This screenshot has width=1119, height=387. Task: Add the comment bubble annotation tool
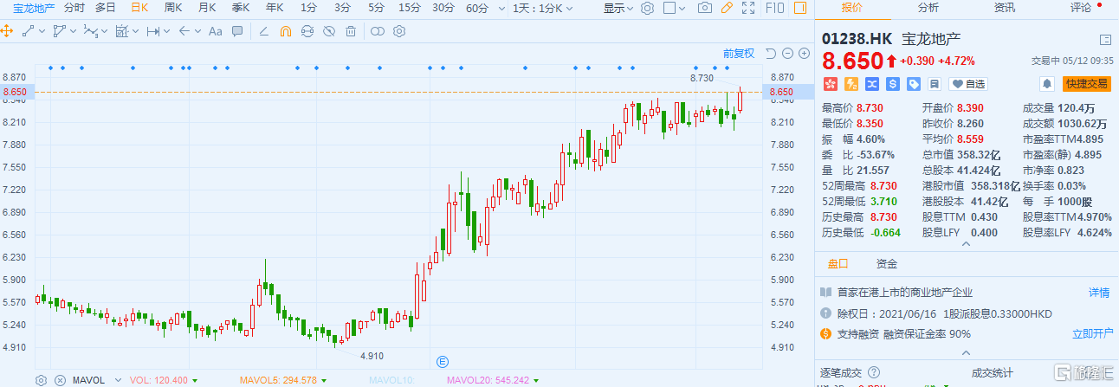(238, 31)
